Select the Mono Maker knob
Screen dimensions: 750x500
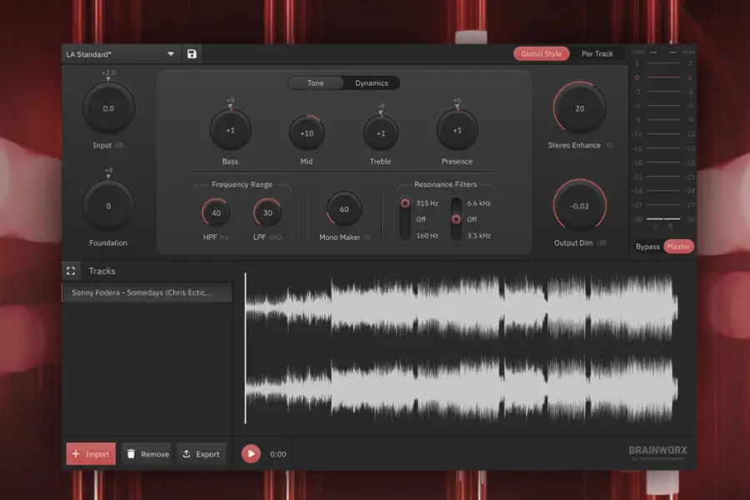[342, 212]
